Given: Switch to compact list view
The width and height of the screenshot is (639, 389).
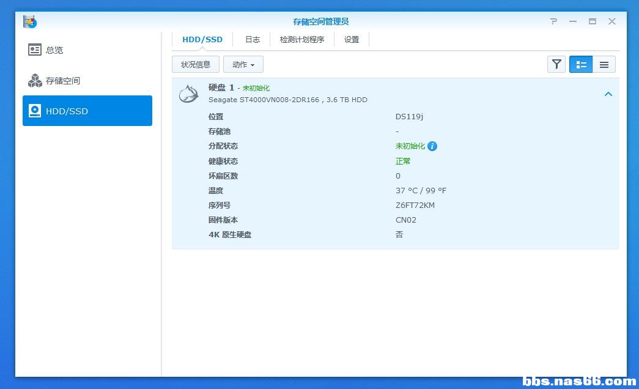Looking at the screenshot, I should 604,64.
